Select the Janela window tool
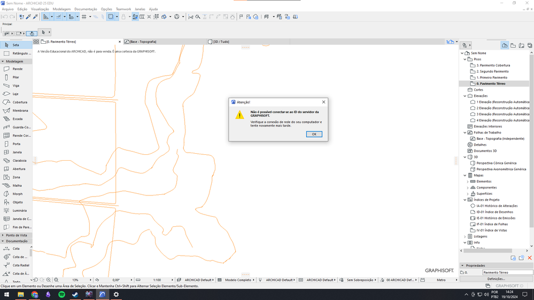Viewport: 534px width, 300px height. point(16,152)
